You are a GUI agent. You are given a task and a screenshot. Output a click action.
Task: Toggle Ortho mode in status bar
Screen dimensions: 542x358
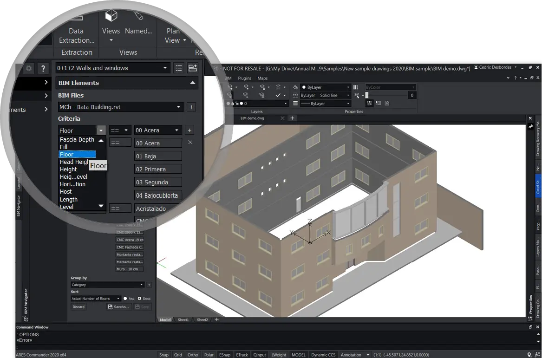(x=193, y=355)
